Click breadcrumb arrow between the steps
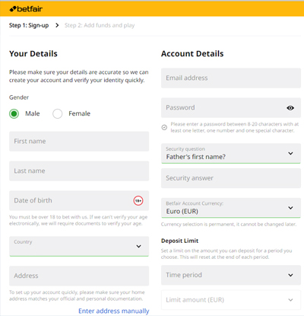The width and height of the screenshot is (304, 316). pyautogui.click(x=57, y=25)
